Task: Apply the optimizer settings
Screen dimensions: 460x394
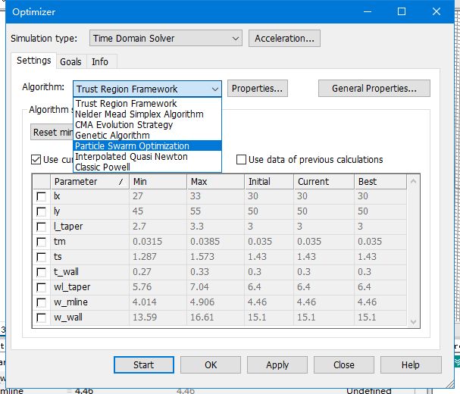Action: [277, 365]
